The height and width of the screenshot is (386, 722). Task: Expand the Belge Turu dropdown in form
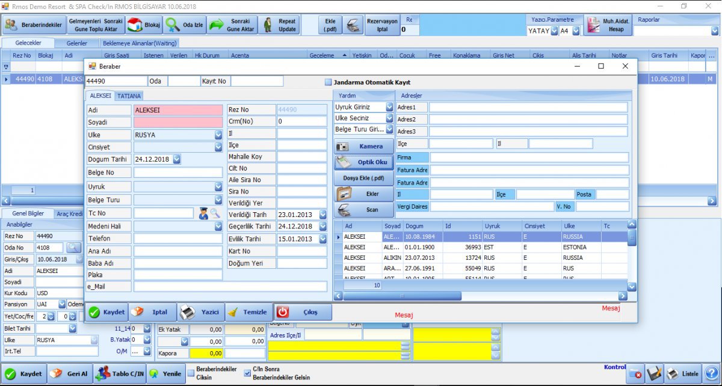[218, 200]
